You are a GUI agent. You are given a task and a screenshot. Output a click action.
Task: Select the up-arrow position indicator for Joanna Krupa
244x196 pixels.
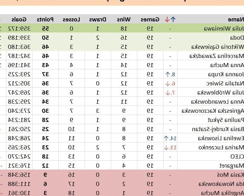pos(170,74)
